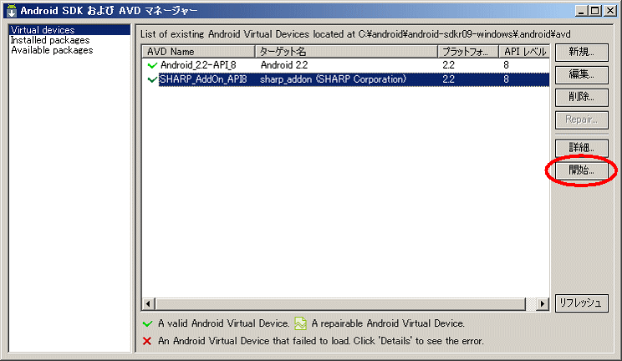This screenshot has height=361, width=622.
Task: Click horizontal scrollbar right arrow
Action: pos(543,304)
